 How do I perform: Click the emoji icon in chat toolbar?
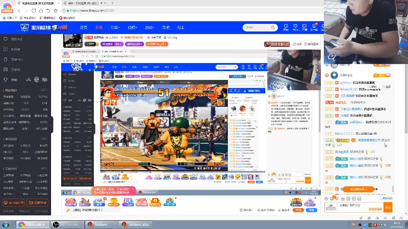[x=326, y=198]
